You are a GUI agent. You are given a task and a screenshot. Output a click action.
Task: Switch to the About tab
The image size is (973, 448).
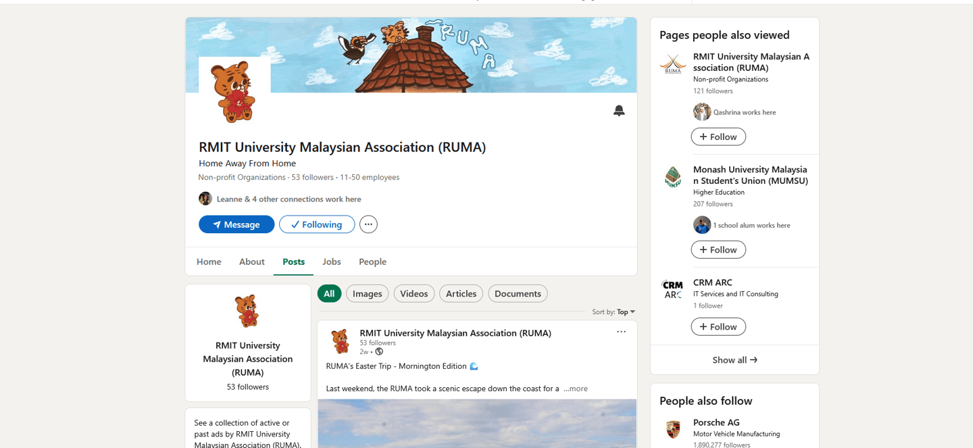coord(252,262)
